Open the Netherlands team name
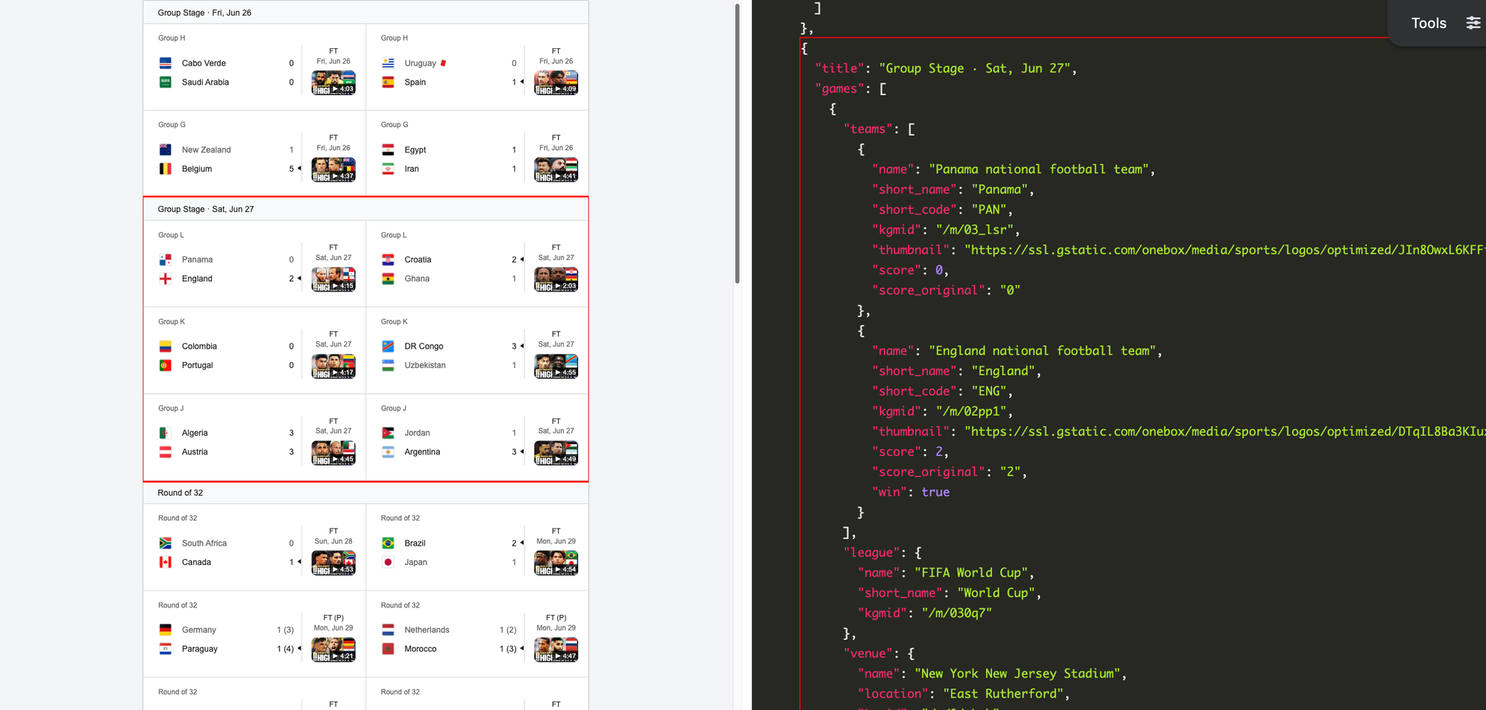The image size is (1486, 710). click(426, 630)
